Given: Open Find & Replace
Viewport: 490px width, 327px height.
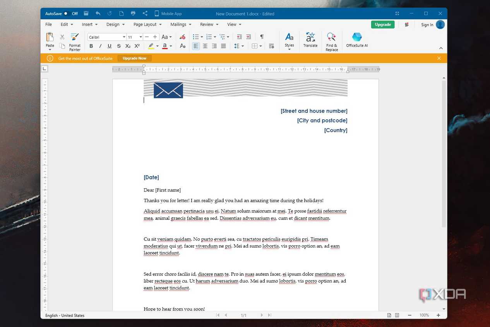Looking at the screenshot, I should (x=332, y=42).
